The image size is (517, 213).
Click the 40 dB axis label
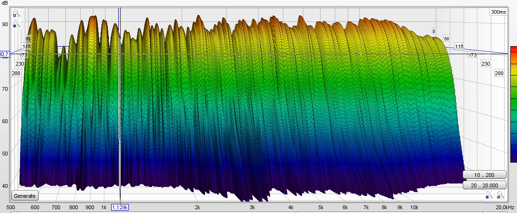[x=5, y=186]
